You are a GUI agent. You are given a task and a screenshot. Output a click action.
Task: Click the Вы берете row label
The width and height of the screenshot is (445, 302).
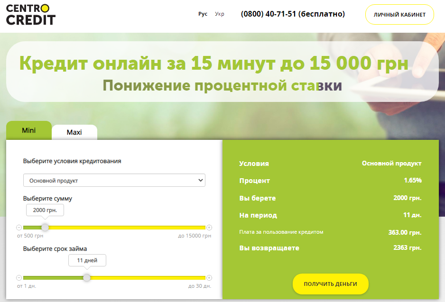pos(258,198)
